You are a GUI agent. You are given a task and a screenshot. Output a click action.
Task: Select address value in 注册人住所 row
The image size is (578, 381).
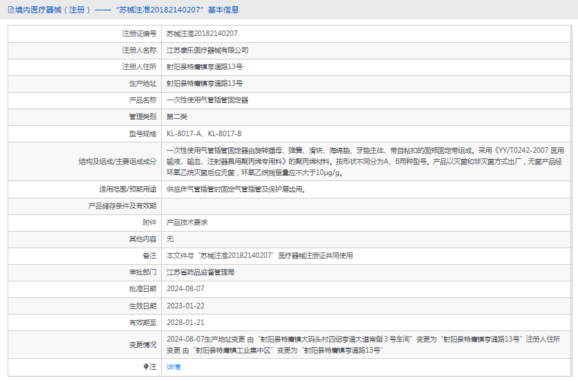coord(205,67)
